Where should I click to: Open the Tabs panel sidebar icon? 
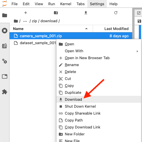click(5, 76)
